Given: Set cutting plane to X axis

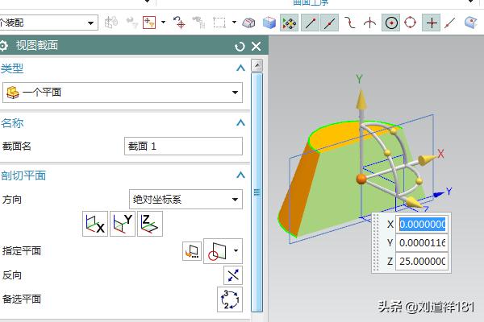Looking at the screenshot, I should point(95,224).
